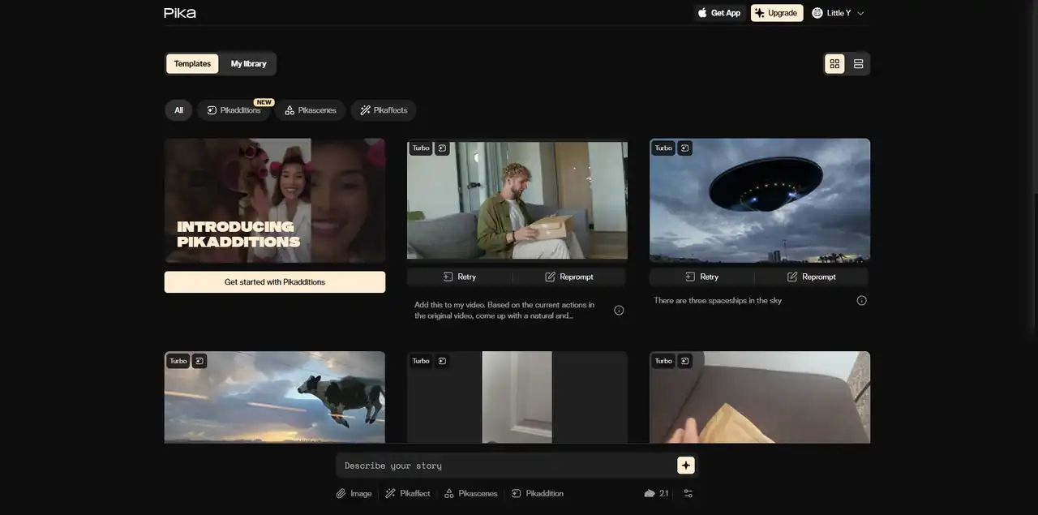
Task: Select Pikaddition option below prompt
Action: pyautogui.click(x=538, y=493)
